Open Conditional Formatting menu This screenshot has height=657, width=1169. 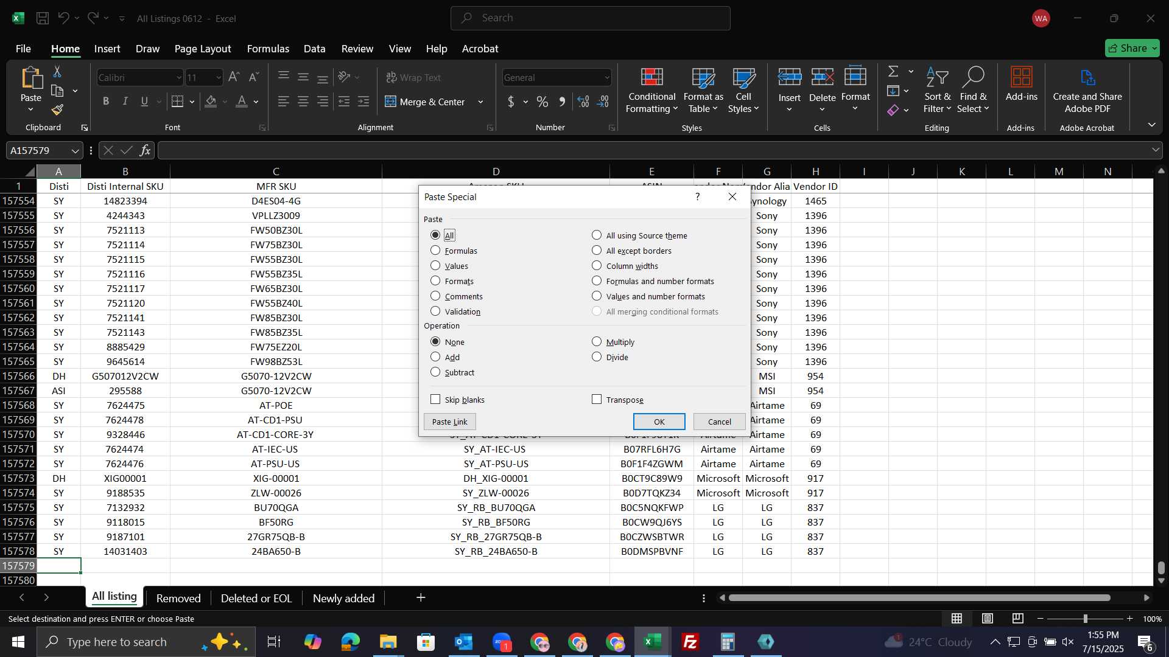click(x=652, y=91)
